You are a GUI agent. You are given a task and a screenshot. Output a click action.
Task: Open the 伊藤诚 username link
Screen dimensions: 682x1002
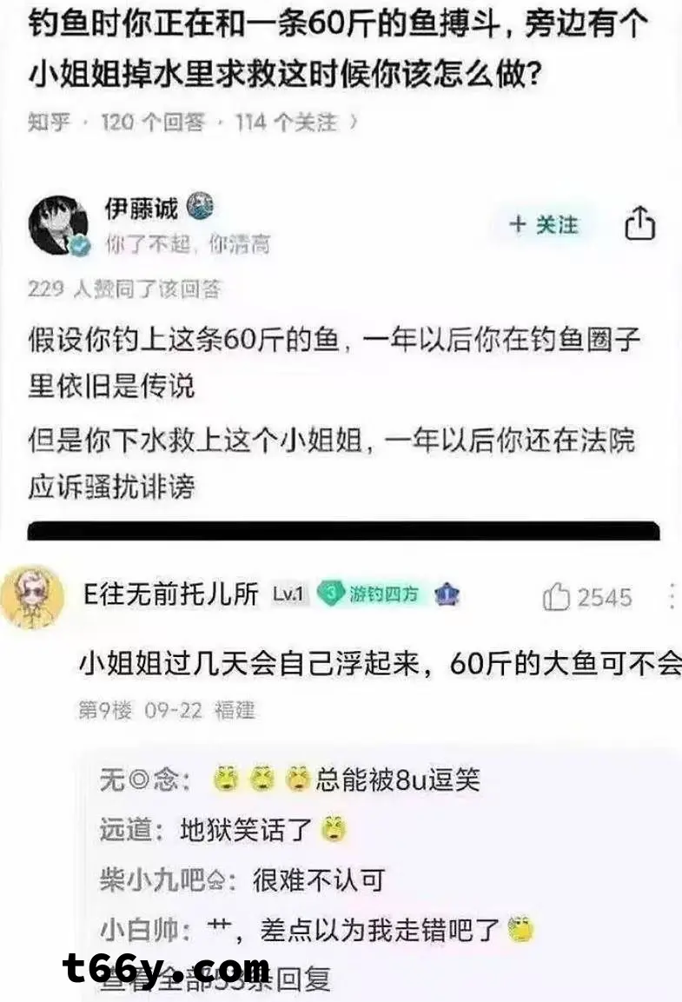click(141, 208)
